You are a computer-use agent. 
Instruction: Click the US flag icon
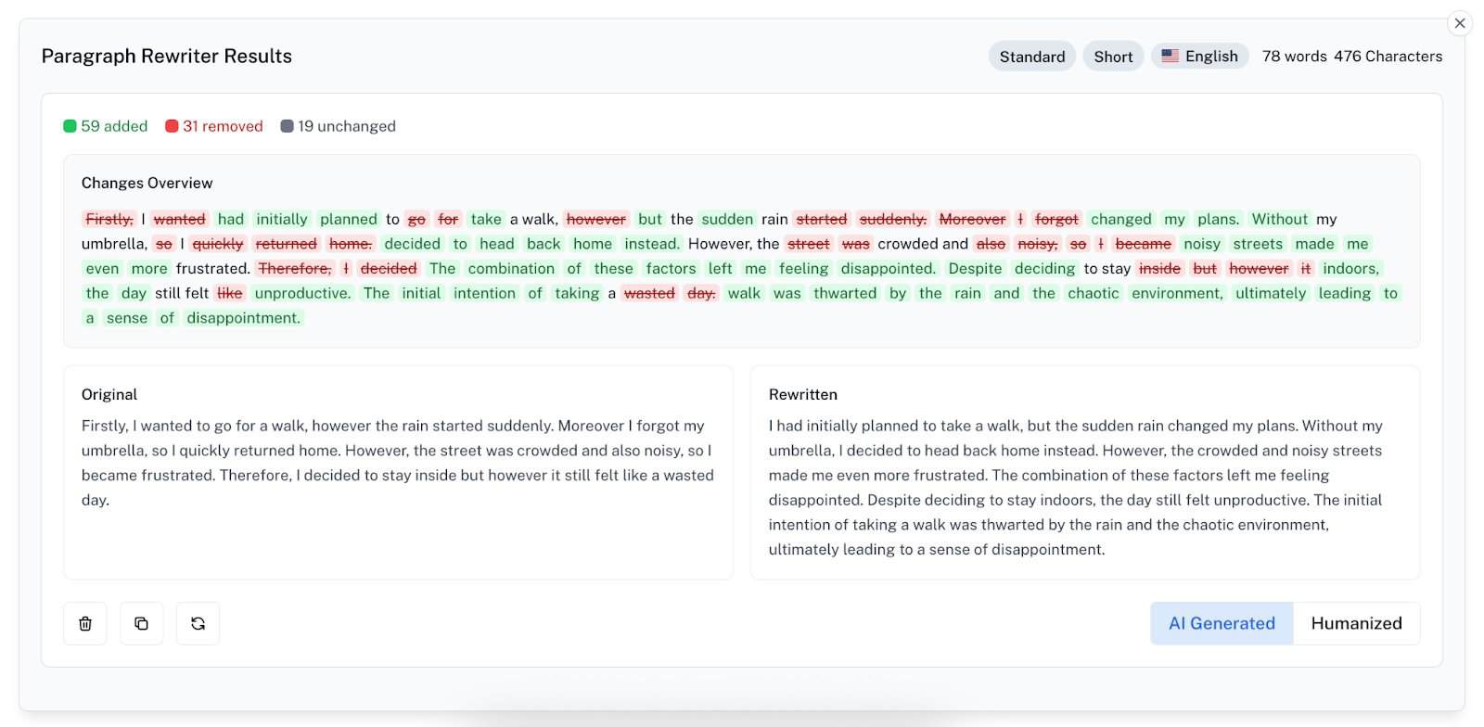pyautogui.click(x=1171, y=56)
